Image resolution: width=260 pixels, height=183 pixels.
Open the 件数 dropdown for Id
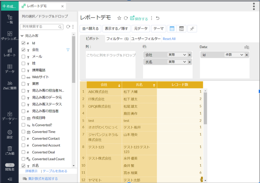click(x=234, y=55)
